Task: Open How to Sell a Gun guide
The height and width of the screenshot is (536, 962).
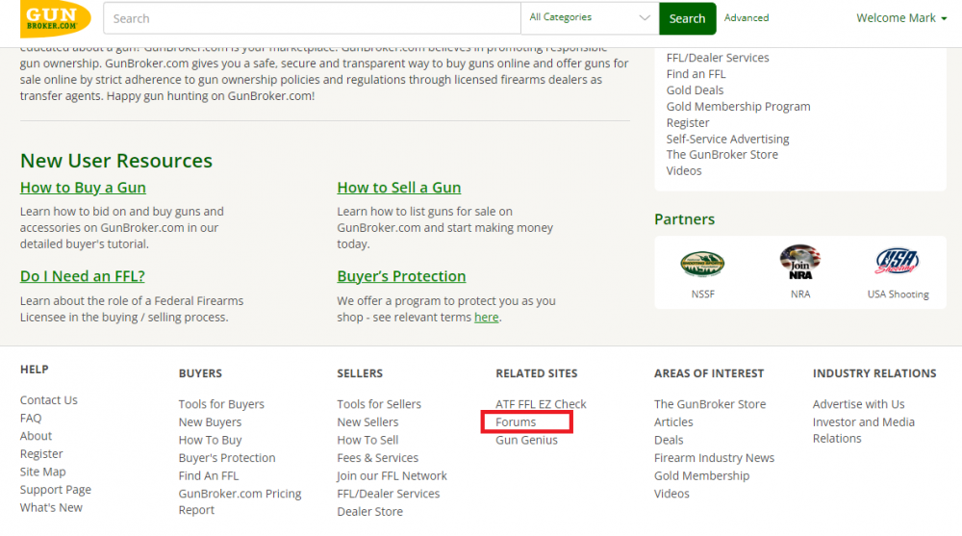Action: click(x=399, y=188)
